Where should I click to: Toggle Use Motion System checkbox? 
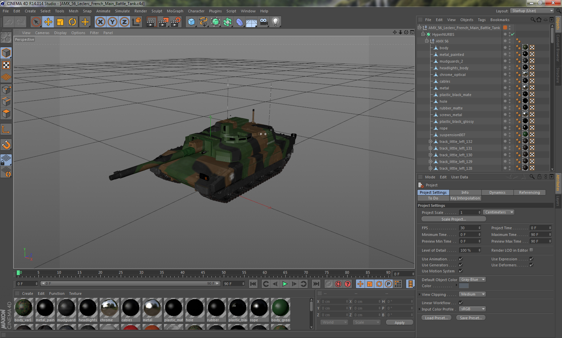461,271
